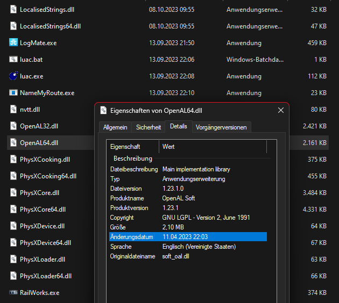The width and height of the screenshot is (339, 303).
Task: Click the PhysXDevice64.dll file icon
Action: (13, 243)
